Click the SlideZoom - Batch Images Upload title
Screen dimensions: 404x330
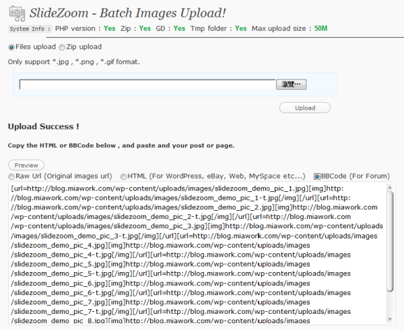127,13
